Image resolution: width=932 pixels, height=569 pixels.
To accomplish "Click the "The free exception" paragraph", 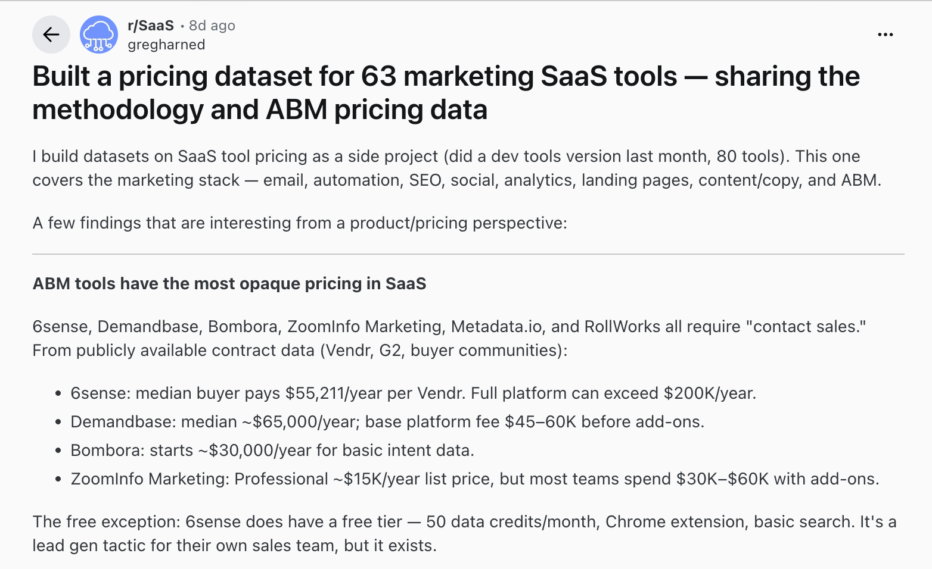I will pyautogui.click(x=464, y=533).
